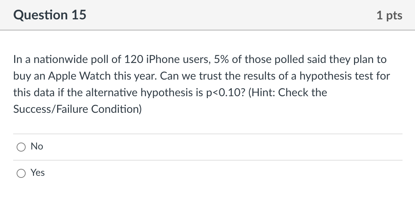The image size is (415, 200).
Task: Click the question header bar
Action: [207, 15]
